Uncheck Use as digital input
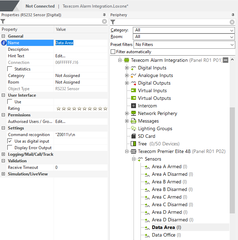Viewport: 238px width, 240px height. 10,141
